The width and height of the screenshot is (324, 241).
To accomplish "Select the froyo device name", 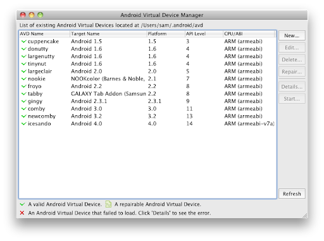I will tap(35, 86).
